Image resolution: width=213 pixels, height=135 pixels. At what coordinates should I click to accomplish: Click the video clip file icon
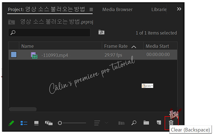tap(34, 55)
